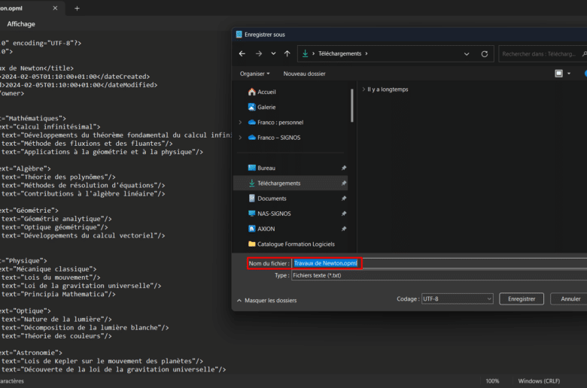Screen dimensions: 587x388
Task: Go up one folder level
Action: click(x=285, y=54)
